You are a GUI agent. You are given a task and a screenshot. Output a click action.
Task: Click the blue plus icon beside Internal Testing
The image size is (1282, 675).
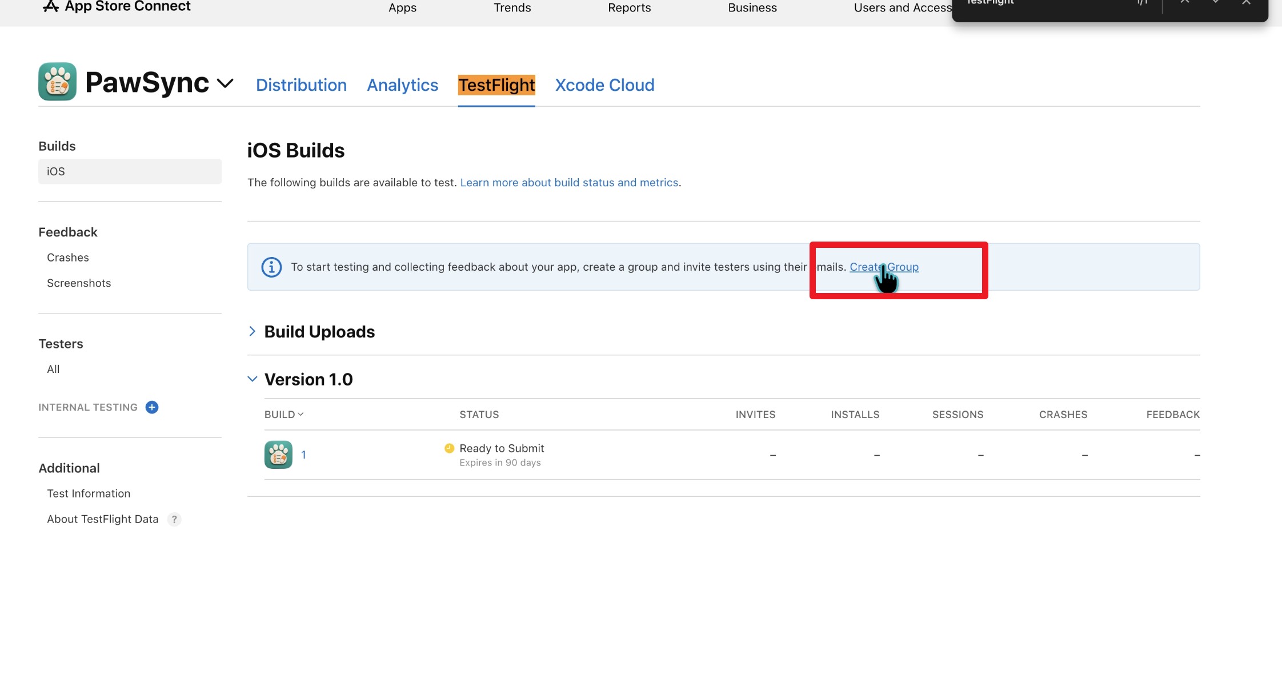tap(152, 407)
